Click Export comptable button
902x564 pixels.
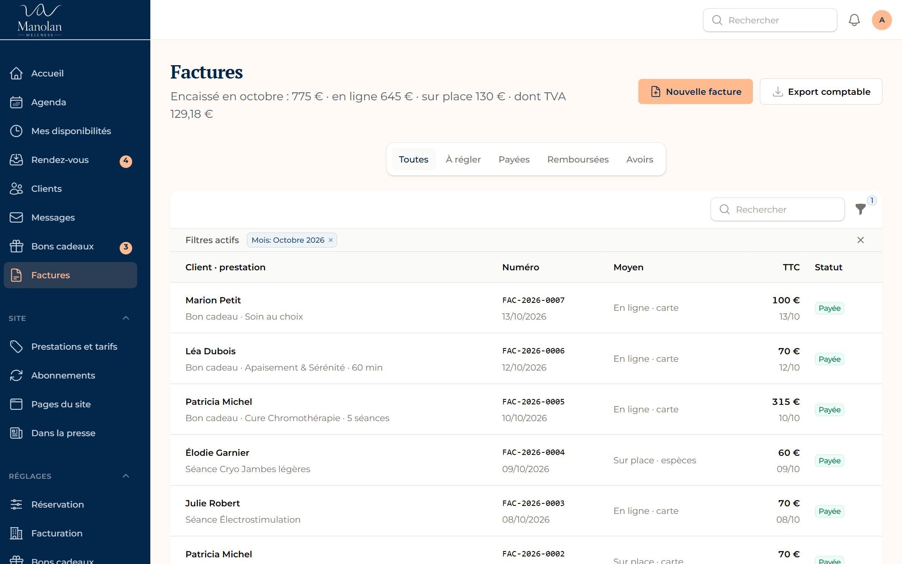click(821, 91)
